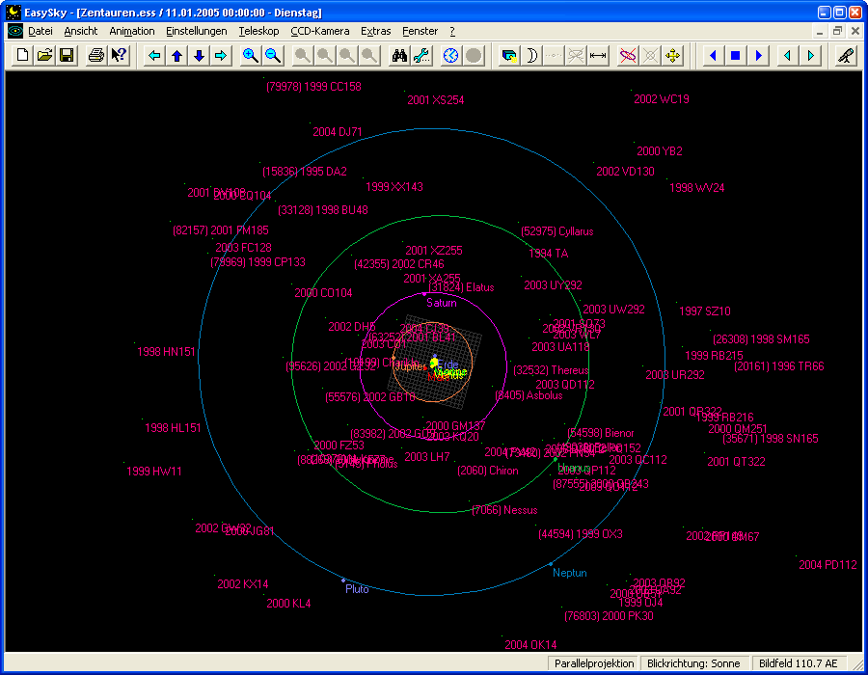Screen dimensions: 868x675
Task: Open the Einstellungen menu
Action: (196, 31)
